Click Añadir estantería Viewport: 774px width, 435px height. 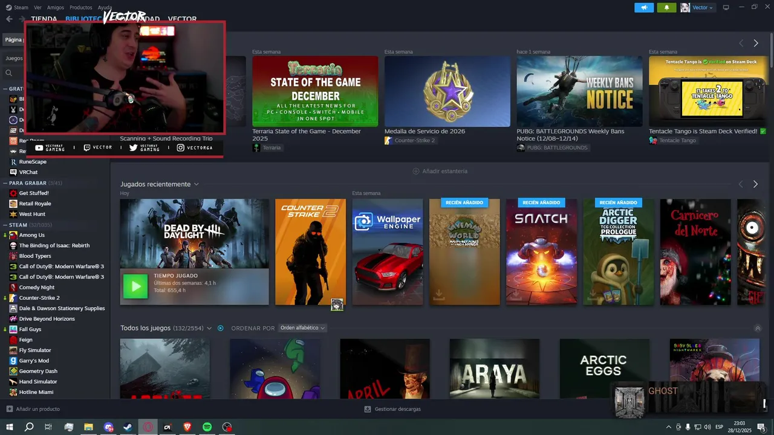tap(445, 171)
